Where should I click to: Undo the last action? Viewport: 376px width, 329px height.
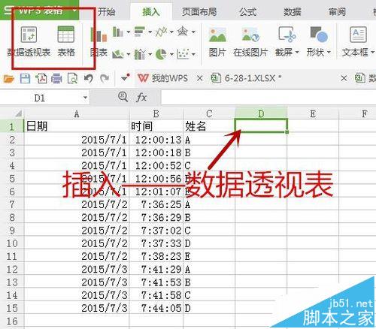[x=89, y=79]
